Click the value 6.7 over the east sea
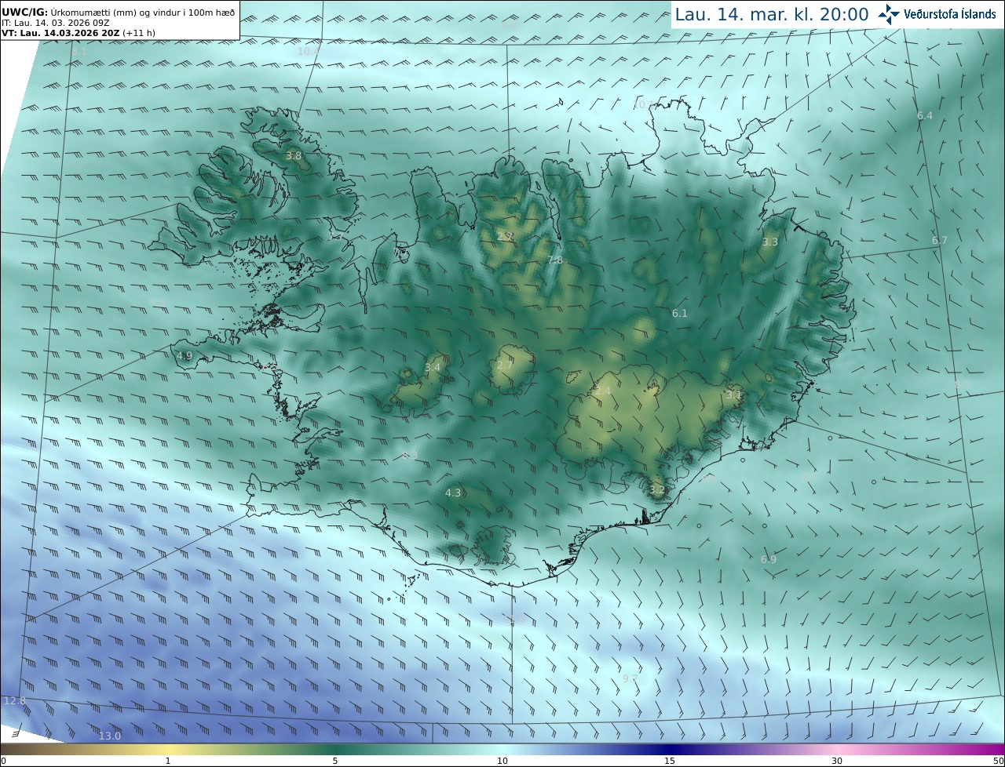 coord(940,241)
